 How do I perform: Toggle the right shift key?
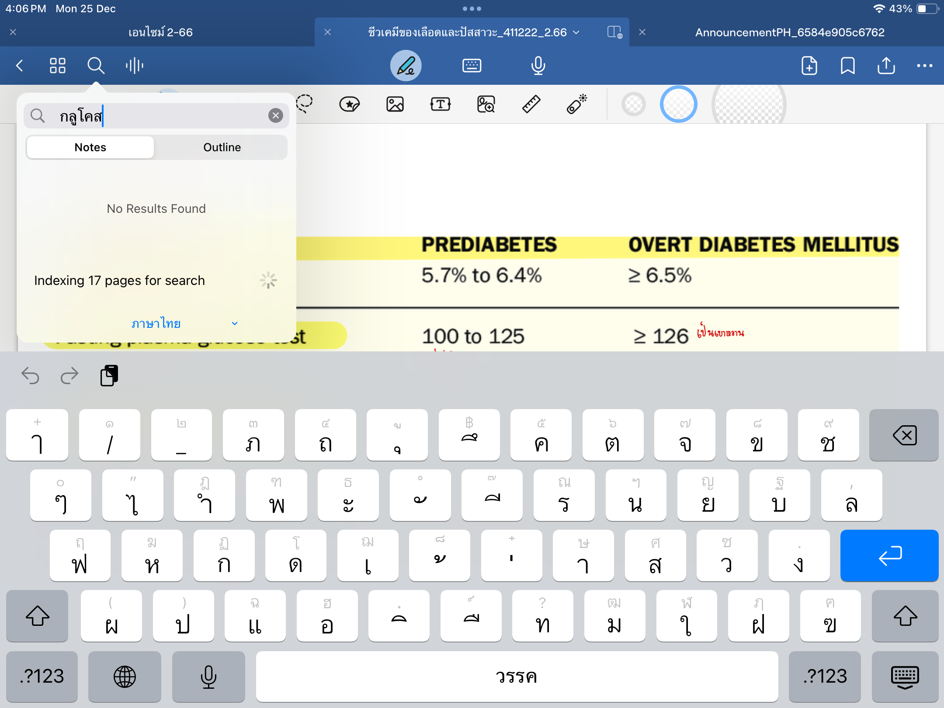[905, 616]
